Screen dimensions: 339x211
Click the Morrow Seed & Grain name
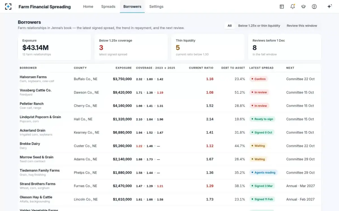click(36, 157)
